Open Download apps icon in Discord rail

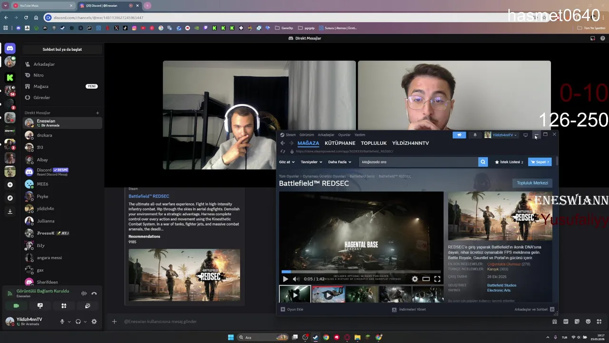(x=10, y=212)
